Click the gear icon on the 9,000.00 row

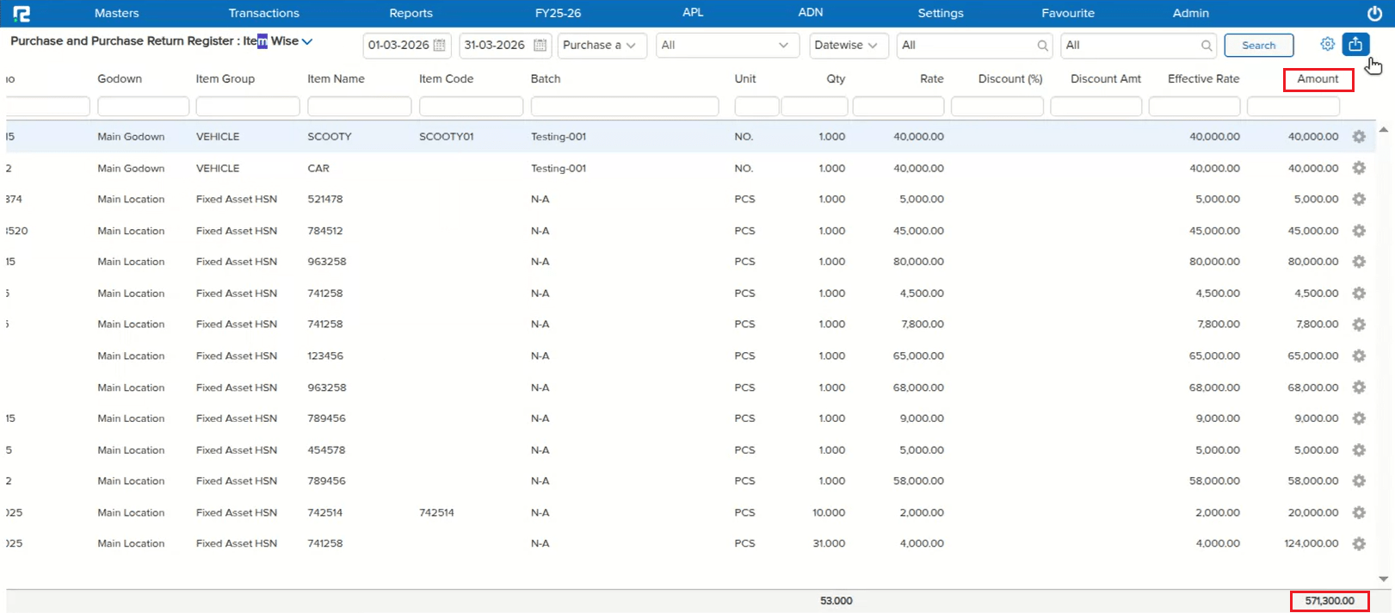1359,418
